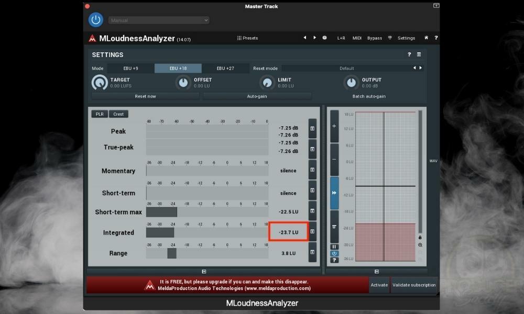Pause the loudness graph

[x=334, y=246]
